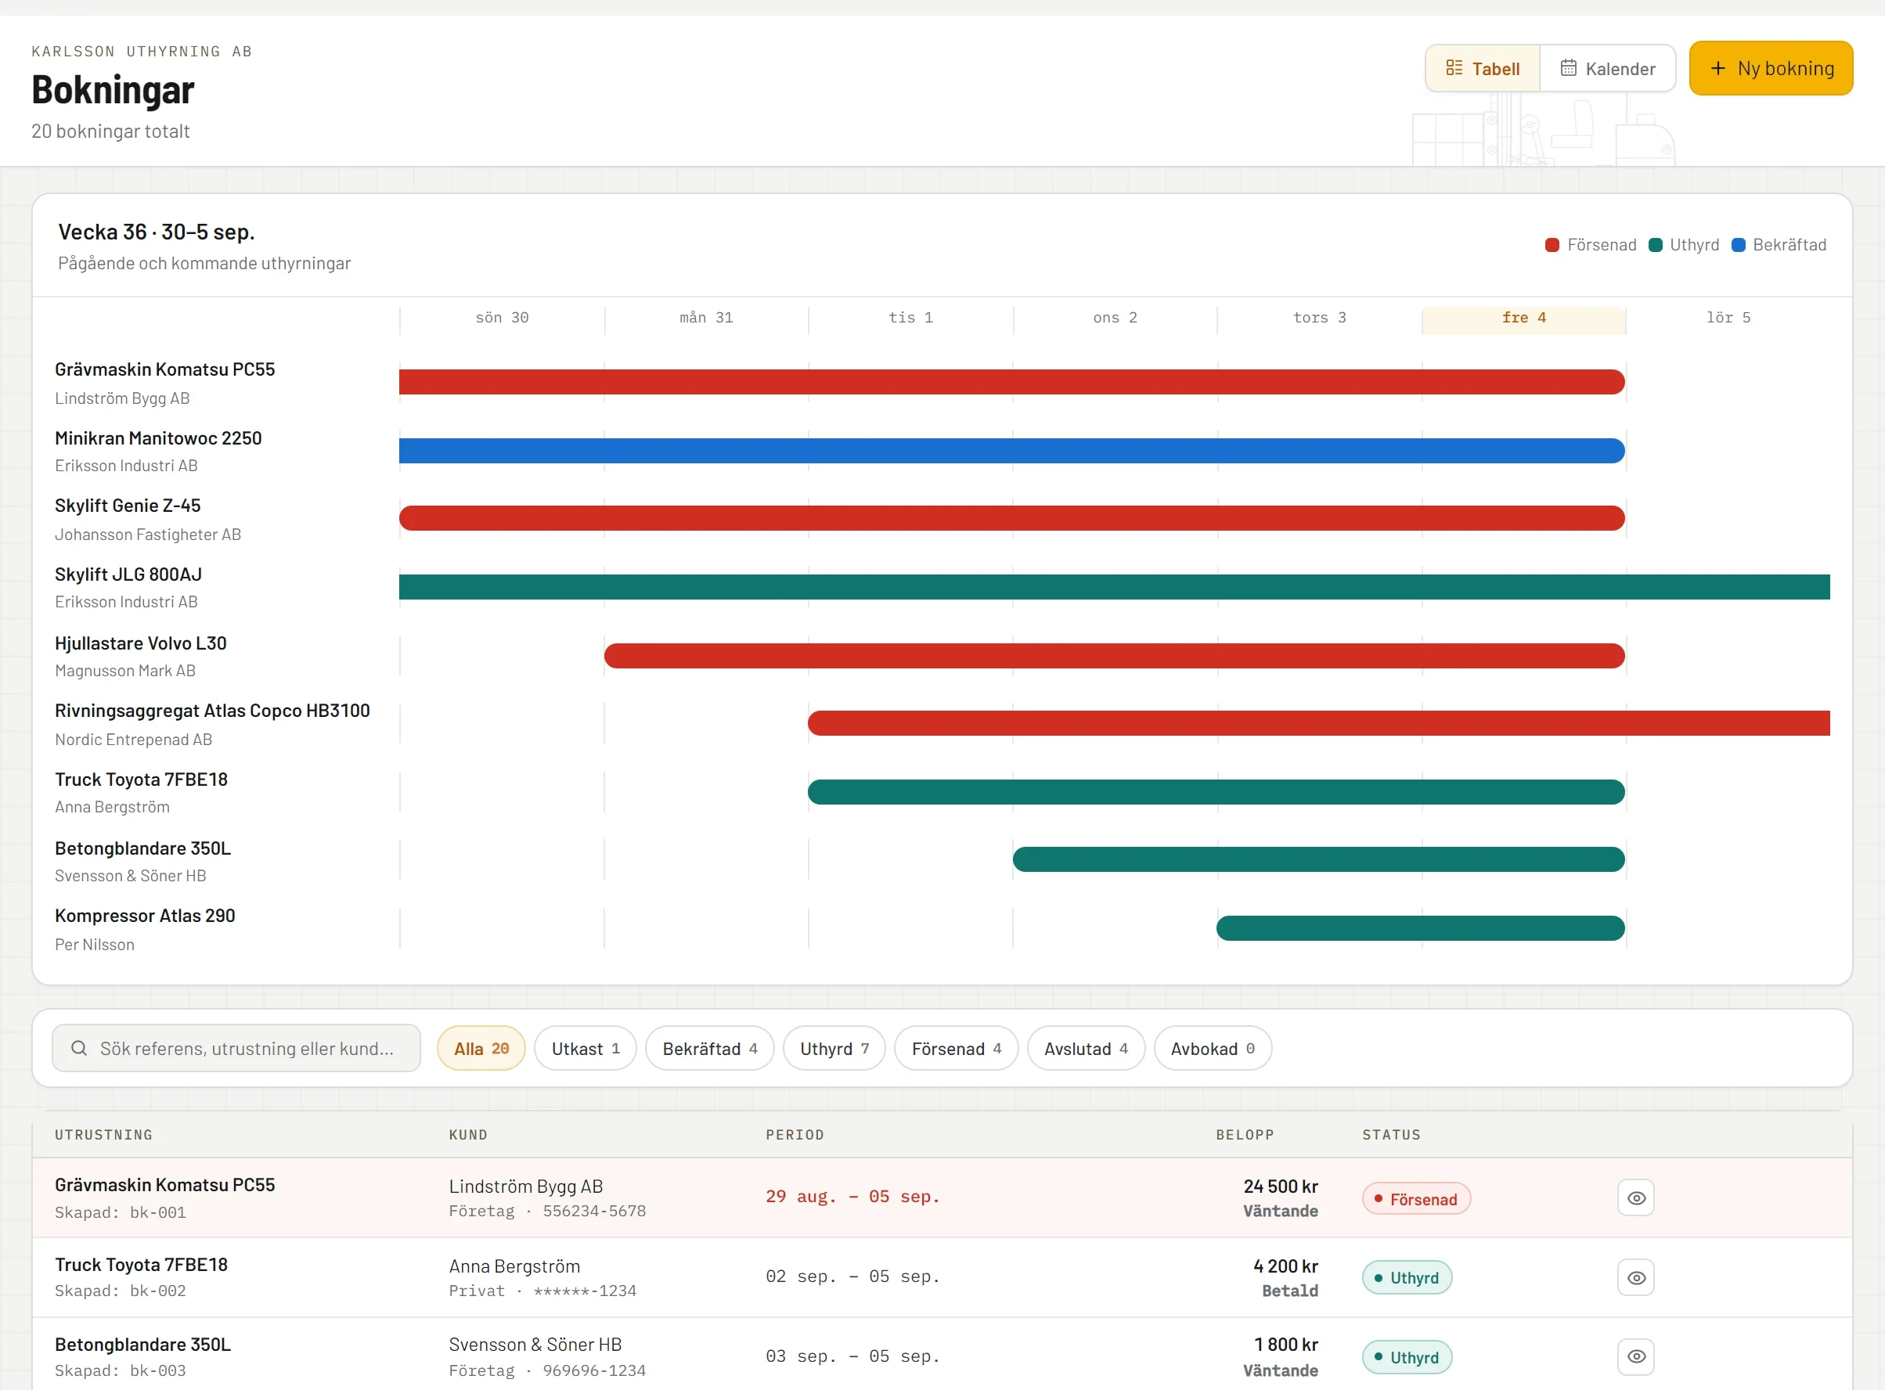Show only Bekräftad bookings
The image size is (1885, 1390).
tap(709, 1047)
